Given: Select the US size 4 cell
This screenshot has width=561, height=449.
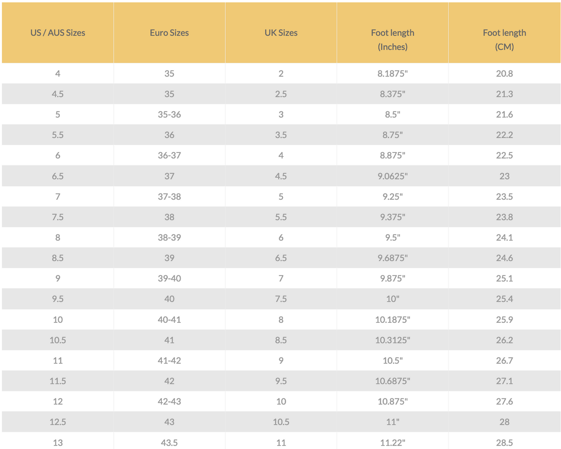Looking at the screenshot, I should point(58,73).
